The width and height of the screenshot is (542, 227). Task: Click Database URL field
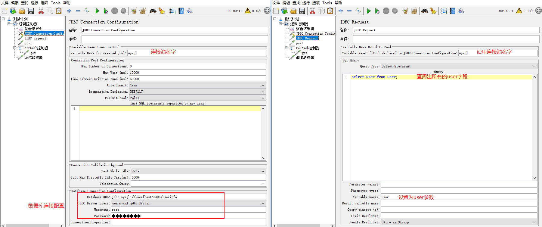click(x=188, y=197)
